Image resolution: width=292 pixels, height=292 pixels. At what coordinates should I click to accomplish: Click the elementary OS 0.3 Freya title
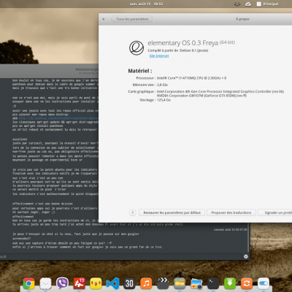tap(183, 43)
